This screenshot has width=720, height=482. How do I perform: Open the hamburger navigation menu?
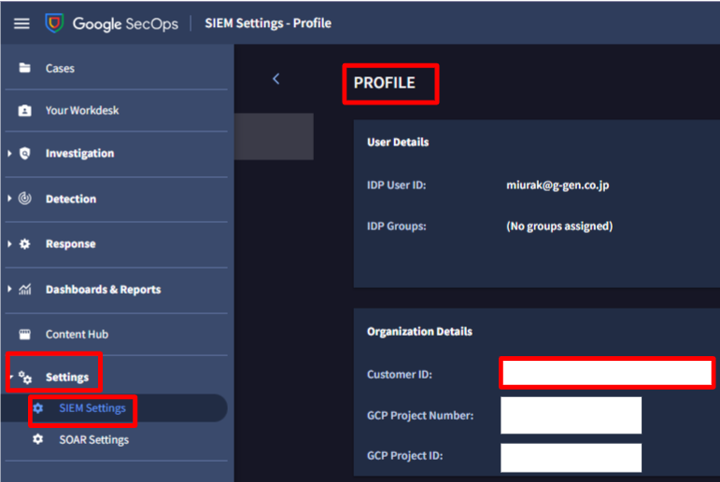click(21, 23)
